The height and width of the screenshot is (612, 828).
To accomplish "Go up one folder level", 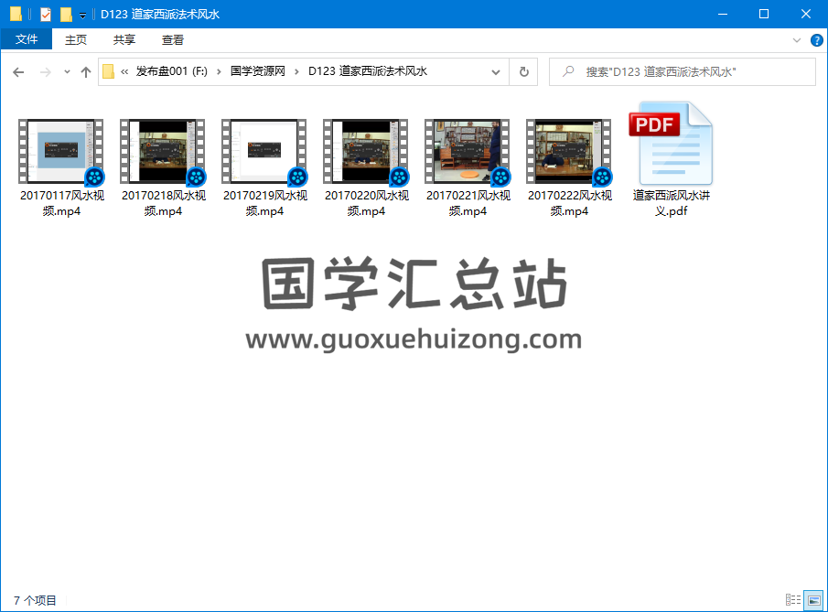I will [86, 72].
